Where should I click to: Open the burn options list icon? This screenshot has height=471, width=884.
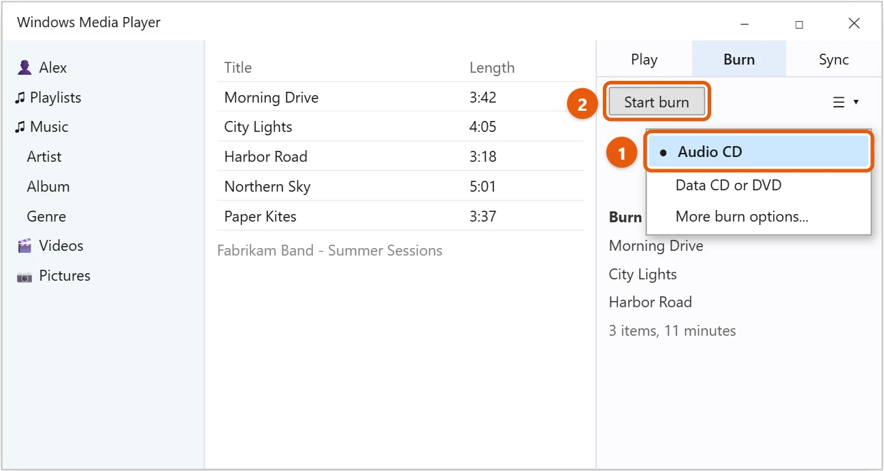click(839, 102)
